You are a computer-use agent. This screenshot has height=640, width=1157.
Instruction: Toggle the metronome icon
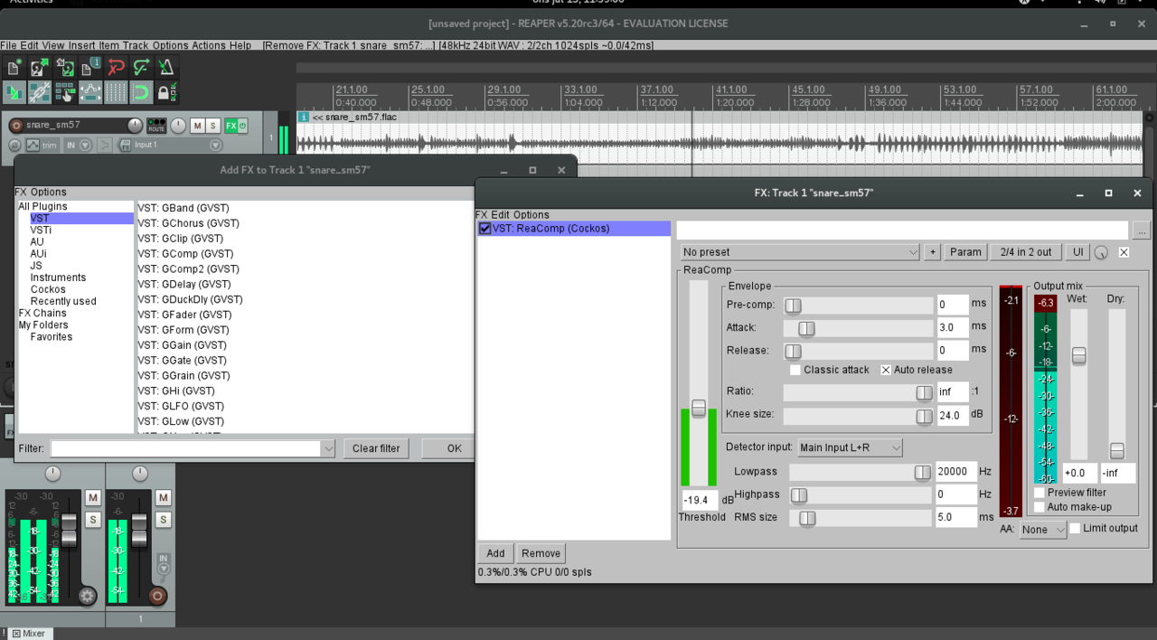pos(166,67)
